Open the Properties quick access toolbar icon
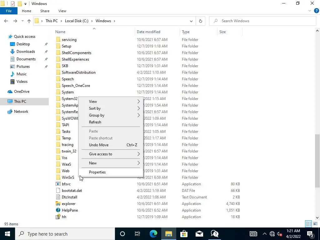This screenshot has height=240, width=320. coord(12,3)
